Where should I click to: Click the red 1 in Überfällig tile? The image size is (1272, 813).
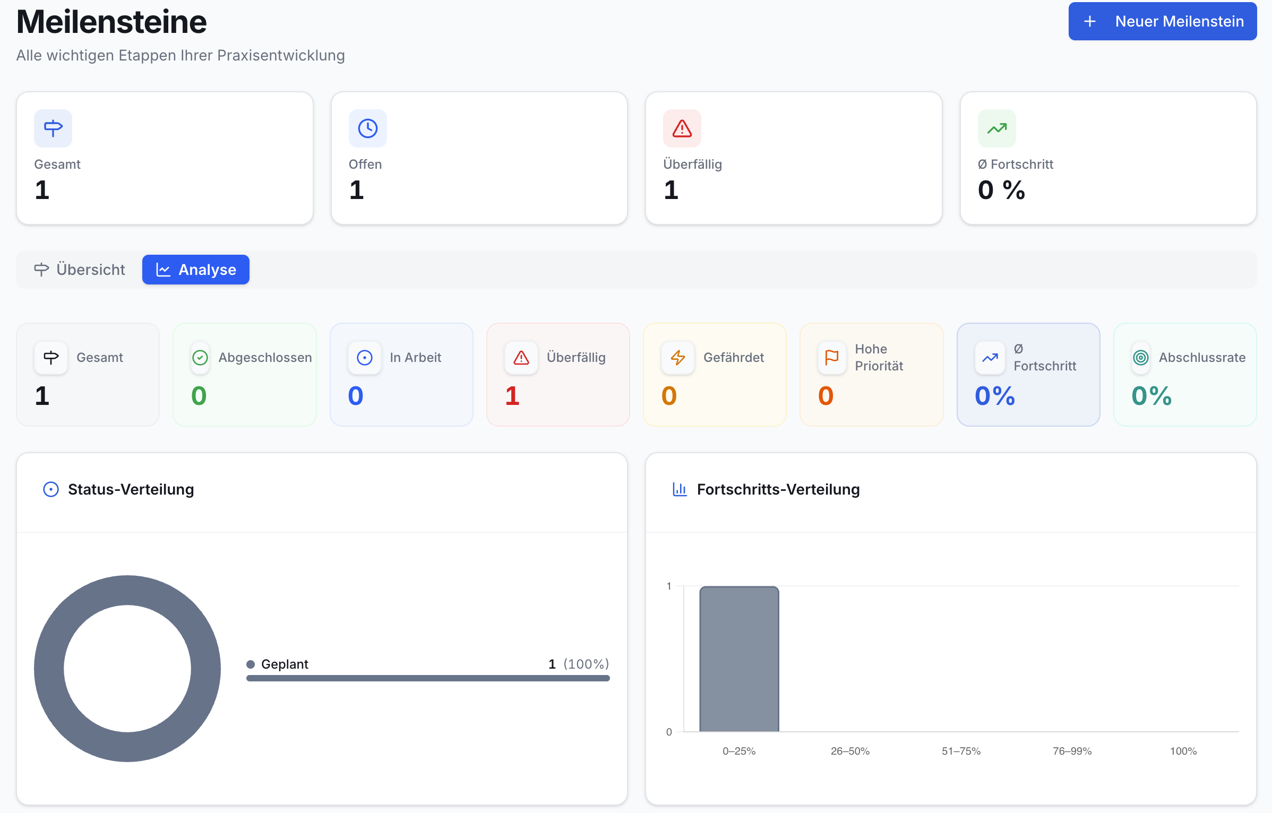(512, 396)
